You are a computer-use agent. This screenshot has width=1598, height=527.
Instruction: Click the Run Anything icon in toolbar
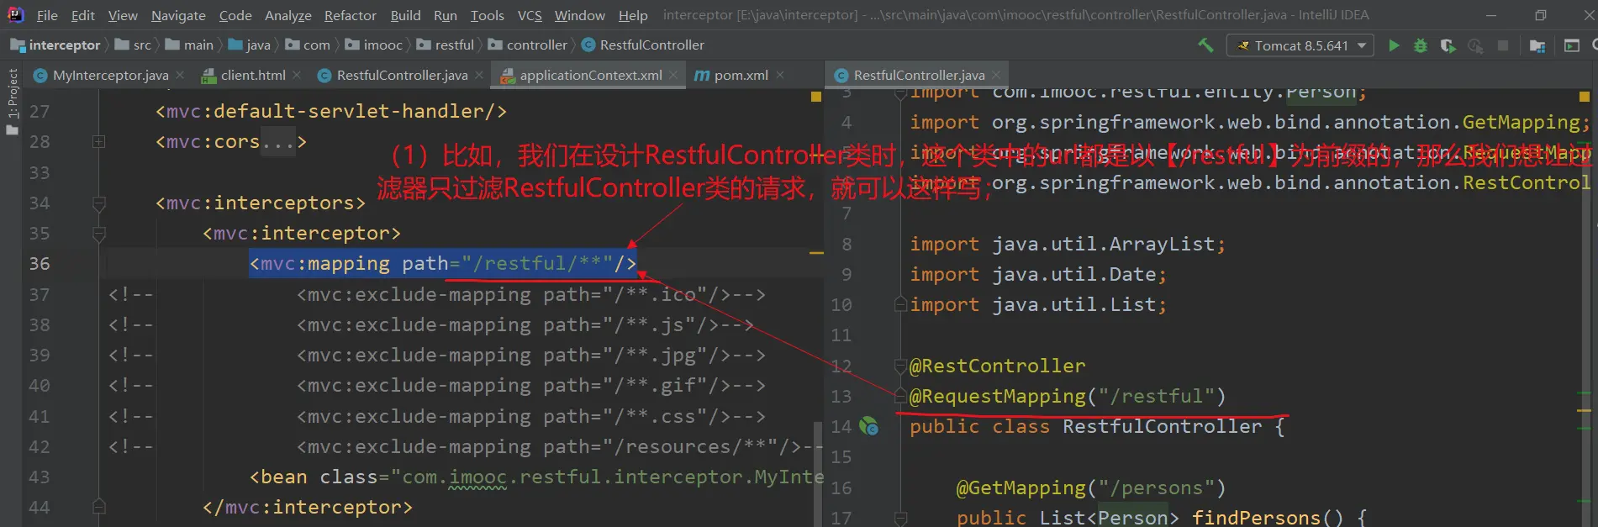pos(1572,45)
